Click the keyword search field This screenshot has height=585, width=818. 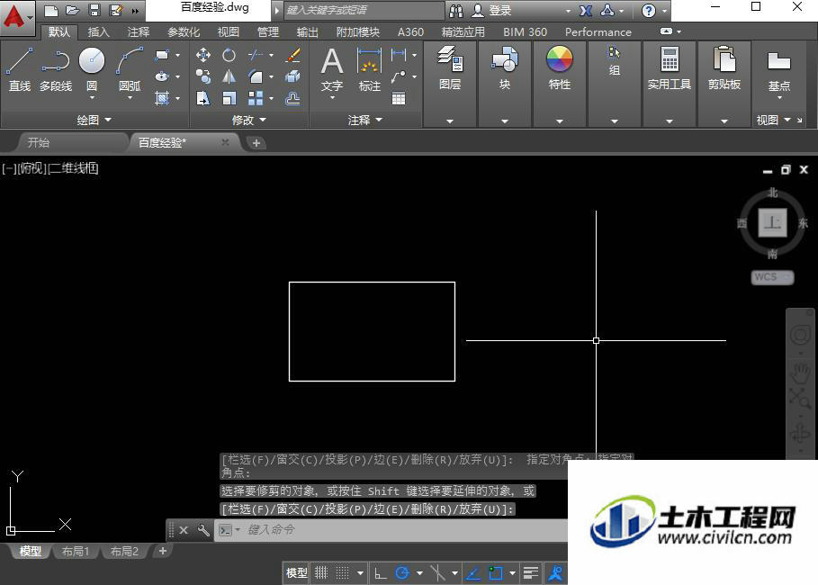point(364,10)
